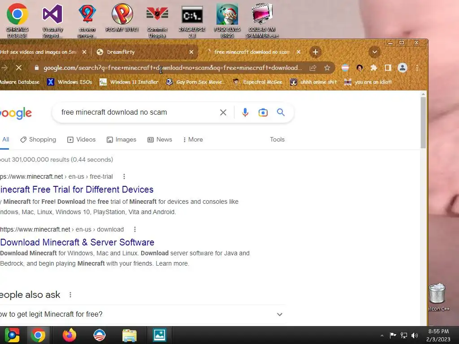This screenshot has height=344, width=459.
Task: Click the address bar URL
Action: (x=173, y=68)
